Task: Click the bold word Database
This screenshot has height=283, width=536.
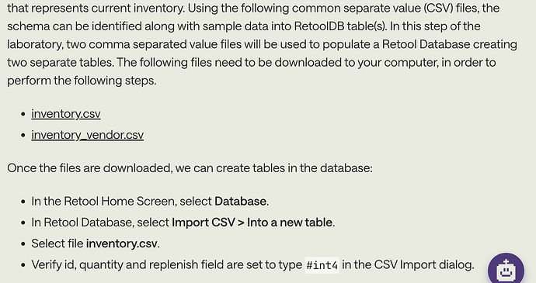Action: point(240,201)
